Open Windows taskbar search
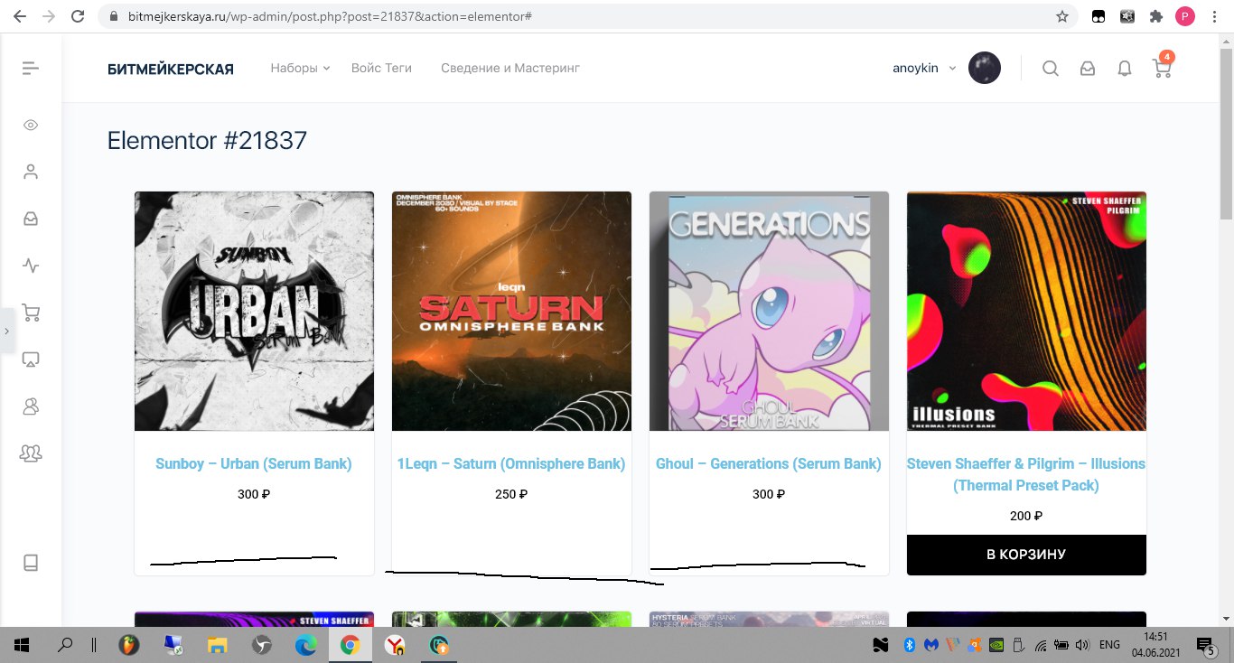1234x663 pixels. 65,645
